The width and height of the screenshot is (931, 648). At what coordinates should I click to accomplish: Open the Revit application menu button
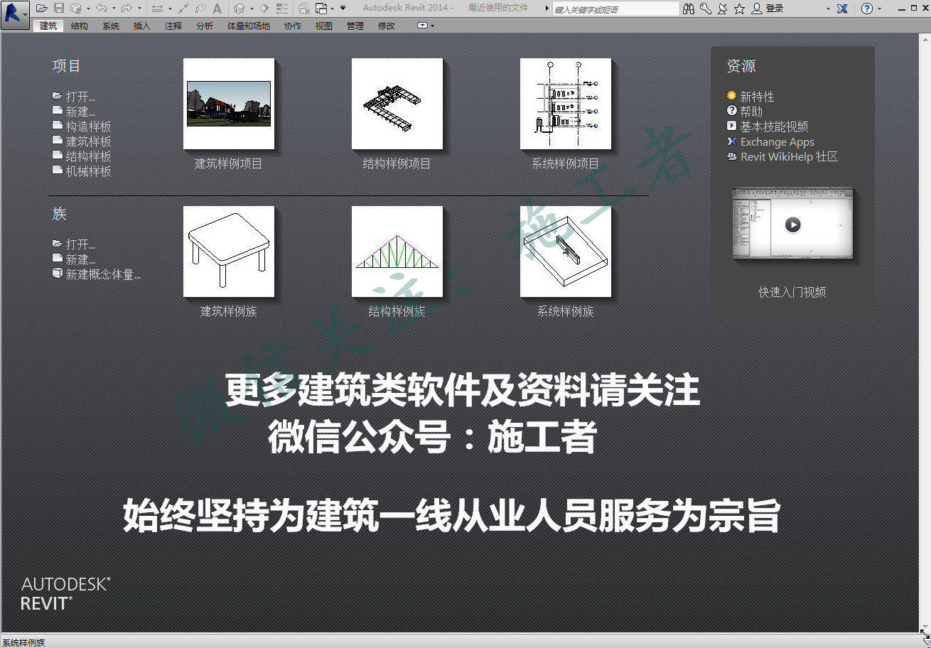(x=15, y=14)
